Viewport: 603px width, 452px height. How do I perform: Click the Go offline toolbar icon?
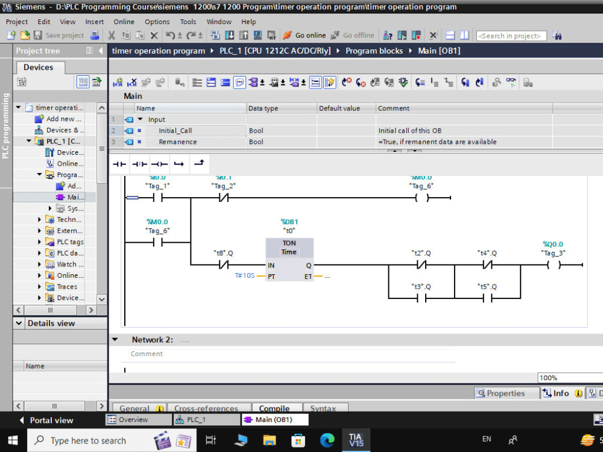(354, 35)
